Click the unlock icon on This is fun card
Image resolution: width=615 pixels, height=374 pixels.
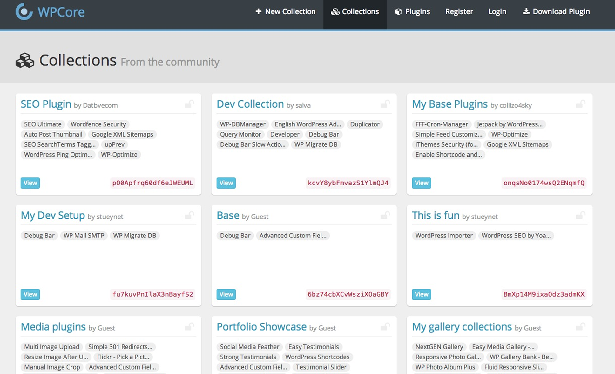click(580, 216)
